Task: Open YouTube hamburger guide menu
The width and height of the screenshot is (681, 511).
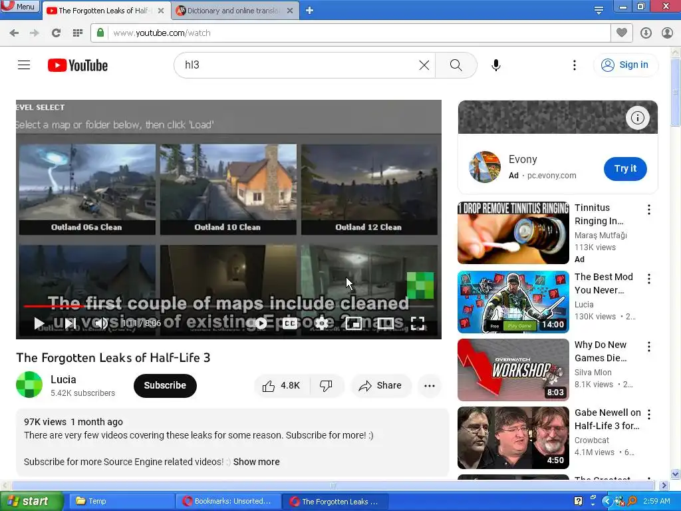Action: pos(24,65)
